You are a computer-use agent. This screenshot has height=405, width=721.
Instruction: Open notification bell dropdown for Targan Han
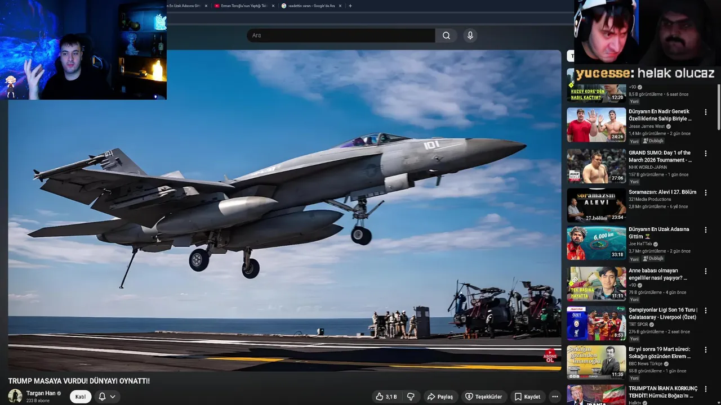[x=107, y=397]
